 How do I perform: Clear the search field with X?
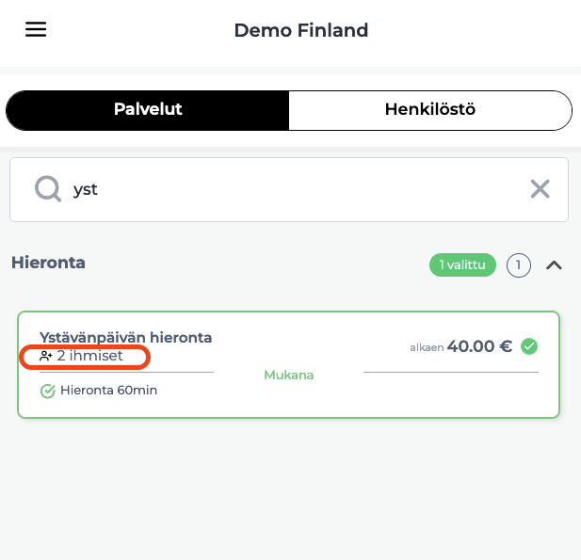(x=540, y=189)
